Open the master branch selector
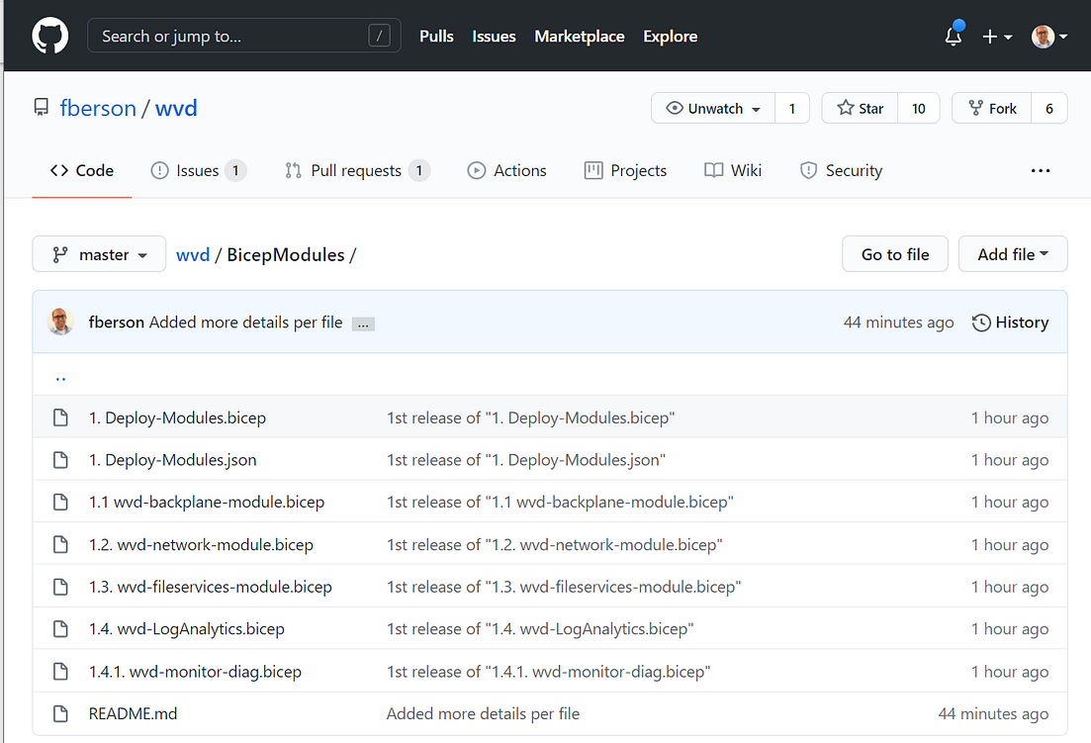This screenshot has width=1091, height=743. point(99,254)
